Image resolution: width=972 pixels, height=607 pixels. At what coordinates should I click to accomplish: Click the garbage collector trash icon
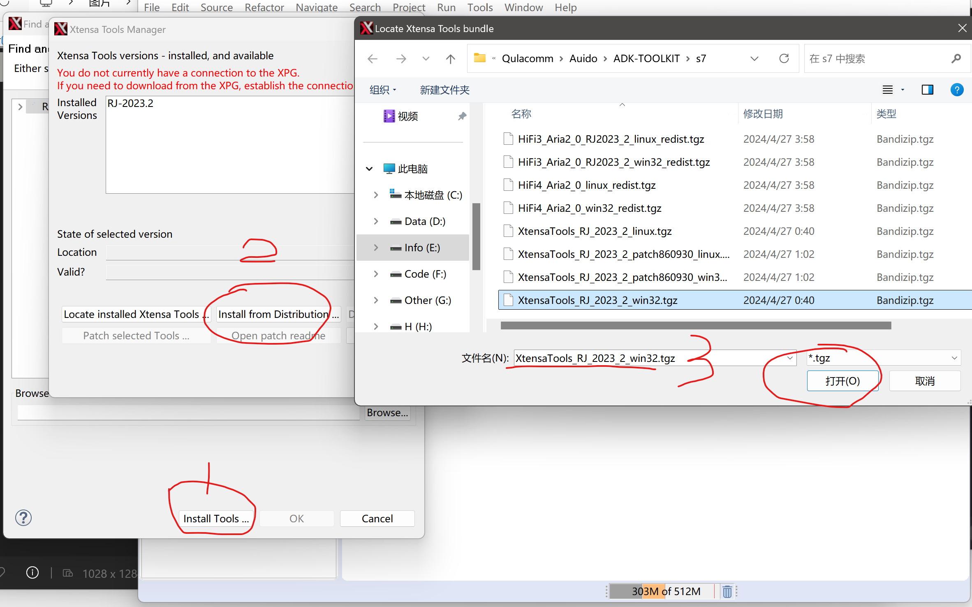(727, 592)
